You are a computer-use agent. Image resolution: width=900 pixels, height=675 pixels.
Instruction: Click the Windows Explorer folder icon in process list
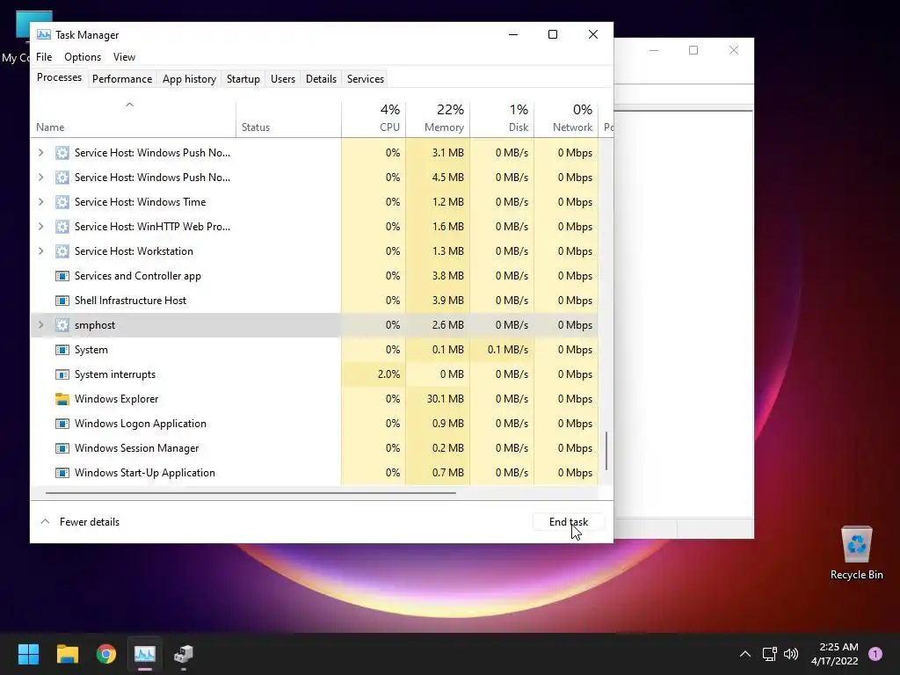[x=62, y=399]
